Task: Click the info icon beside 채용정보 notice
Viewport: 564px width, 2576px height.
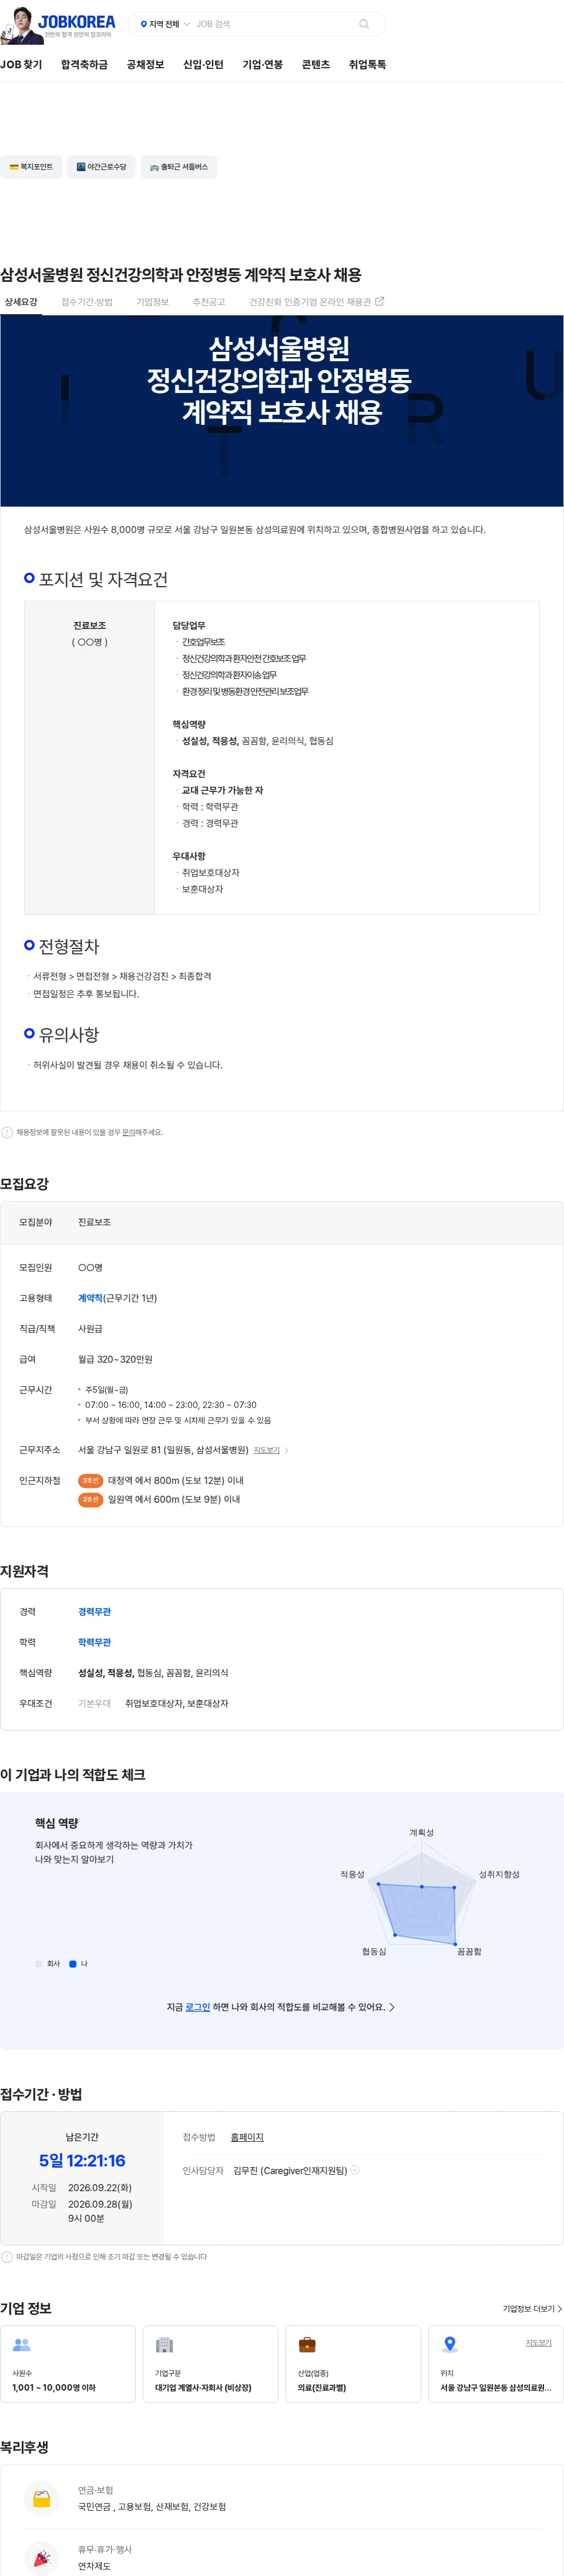Action: (x=7, y=1132)
